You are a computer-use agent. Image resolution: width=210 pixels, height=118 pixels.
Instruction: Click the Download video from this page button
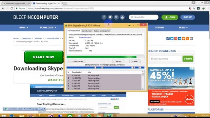click(22, 108)
